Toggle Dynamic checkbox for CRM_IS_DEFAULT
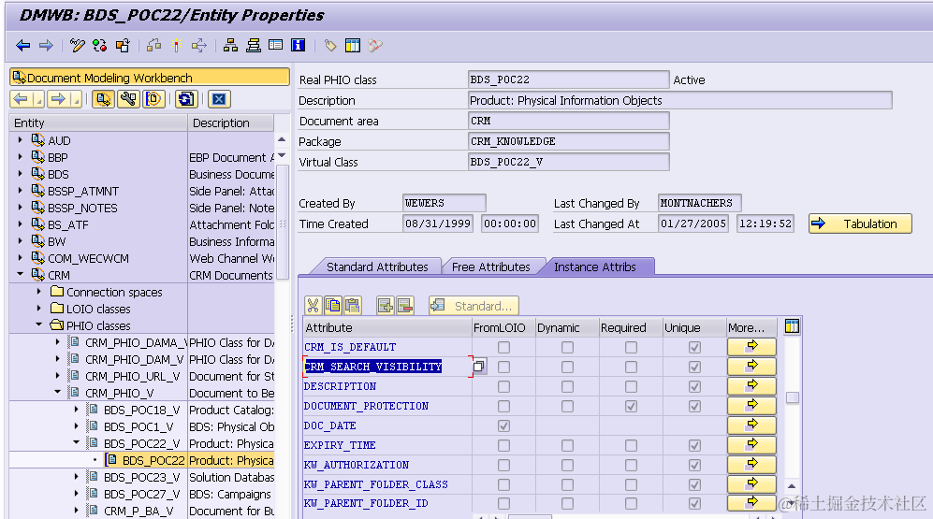 pos(567,347)
